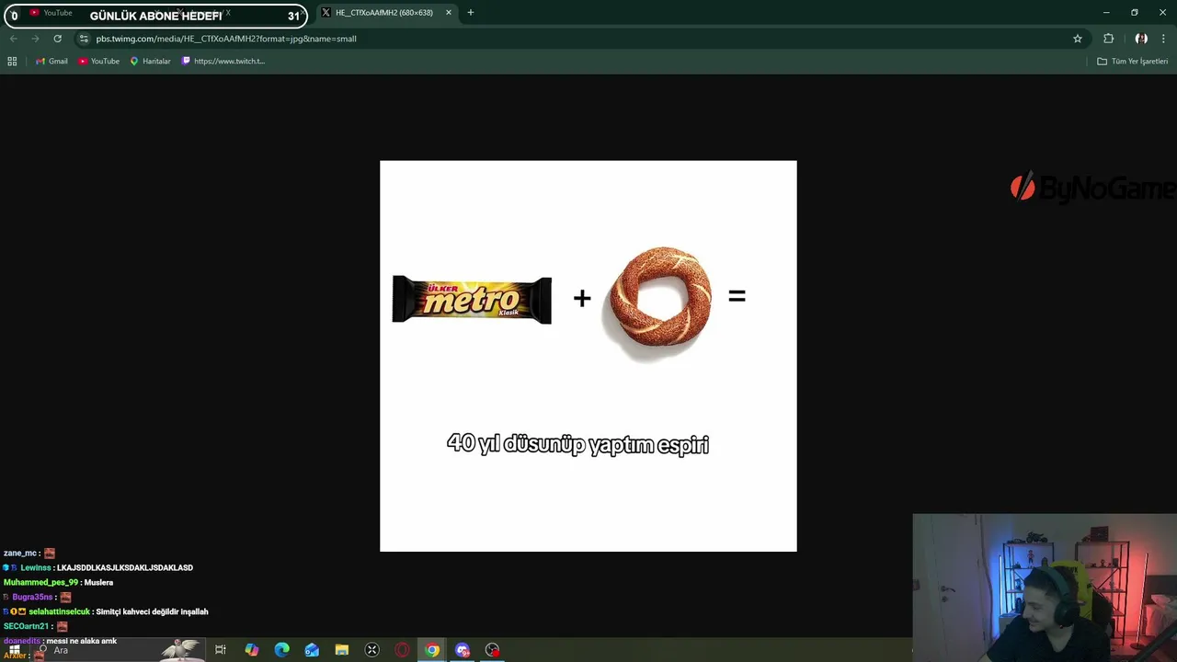Open the Extensions puzzle icon
1177x662 pixels.
coord(1108,39)
